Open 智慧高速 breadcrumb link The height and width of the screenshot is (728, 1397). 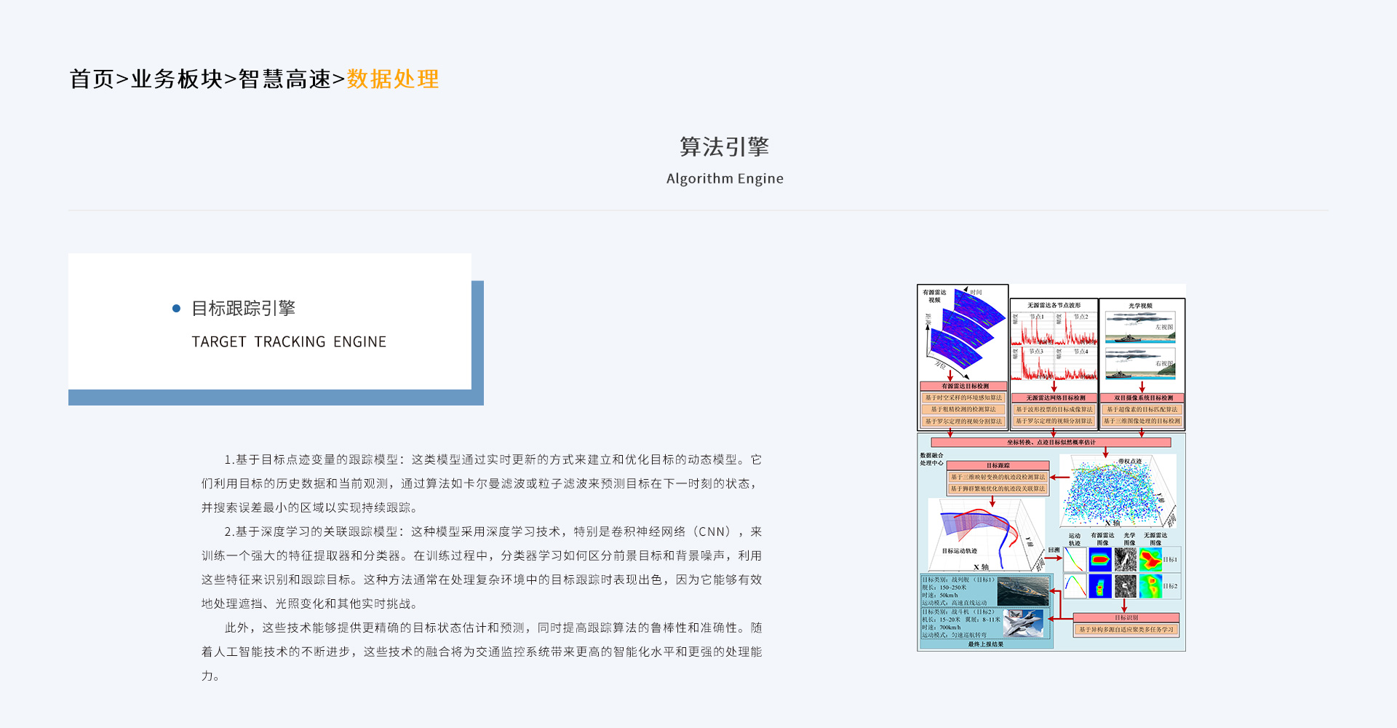click(x=284, y=79)
